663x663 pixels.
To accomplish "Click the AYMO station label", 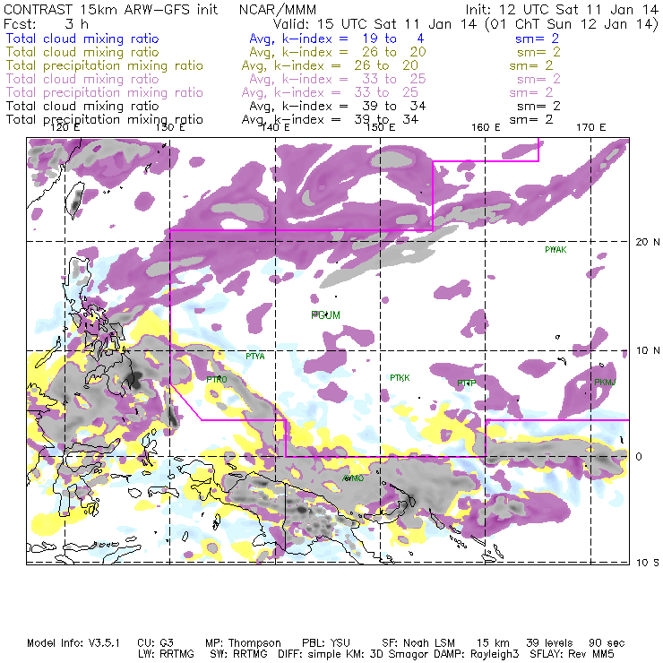I will [x=353, y=478].
